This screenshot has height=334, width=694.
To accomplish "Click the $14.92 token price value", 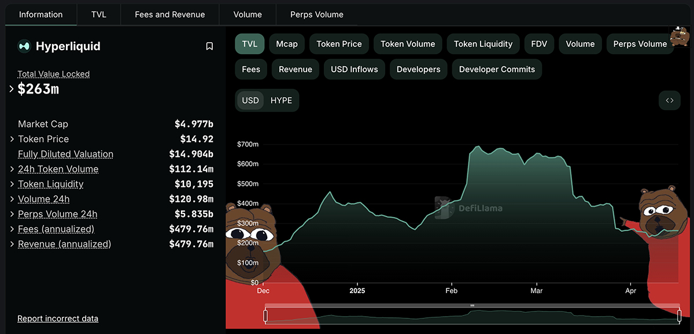I will [x=197, y=139].
